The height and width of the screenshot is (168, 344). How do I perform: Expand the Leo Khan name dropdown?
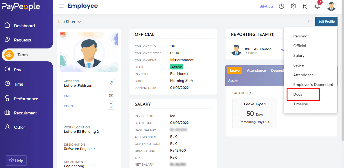(69, 22)
